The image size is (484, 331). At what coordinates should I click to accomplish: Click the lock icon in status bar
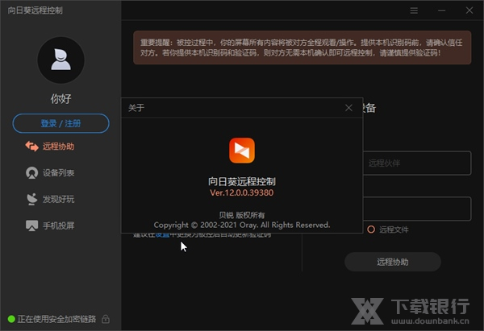click(x=106, y=320)
